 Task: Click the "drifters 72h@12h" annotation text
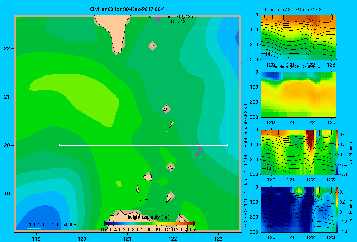tap(176, 17)
